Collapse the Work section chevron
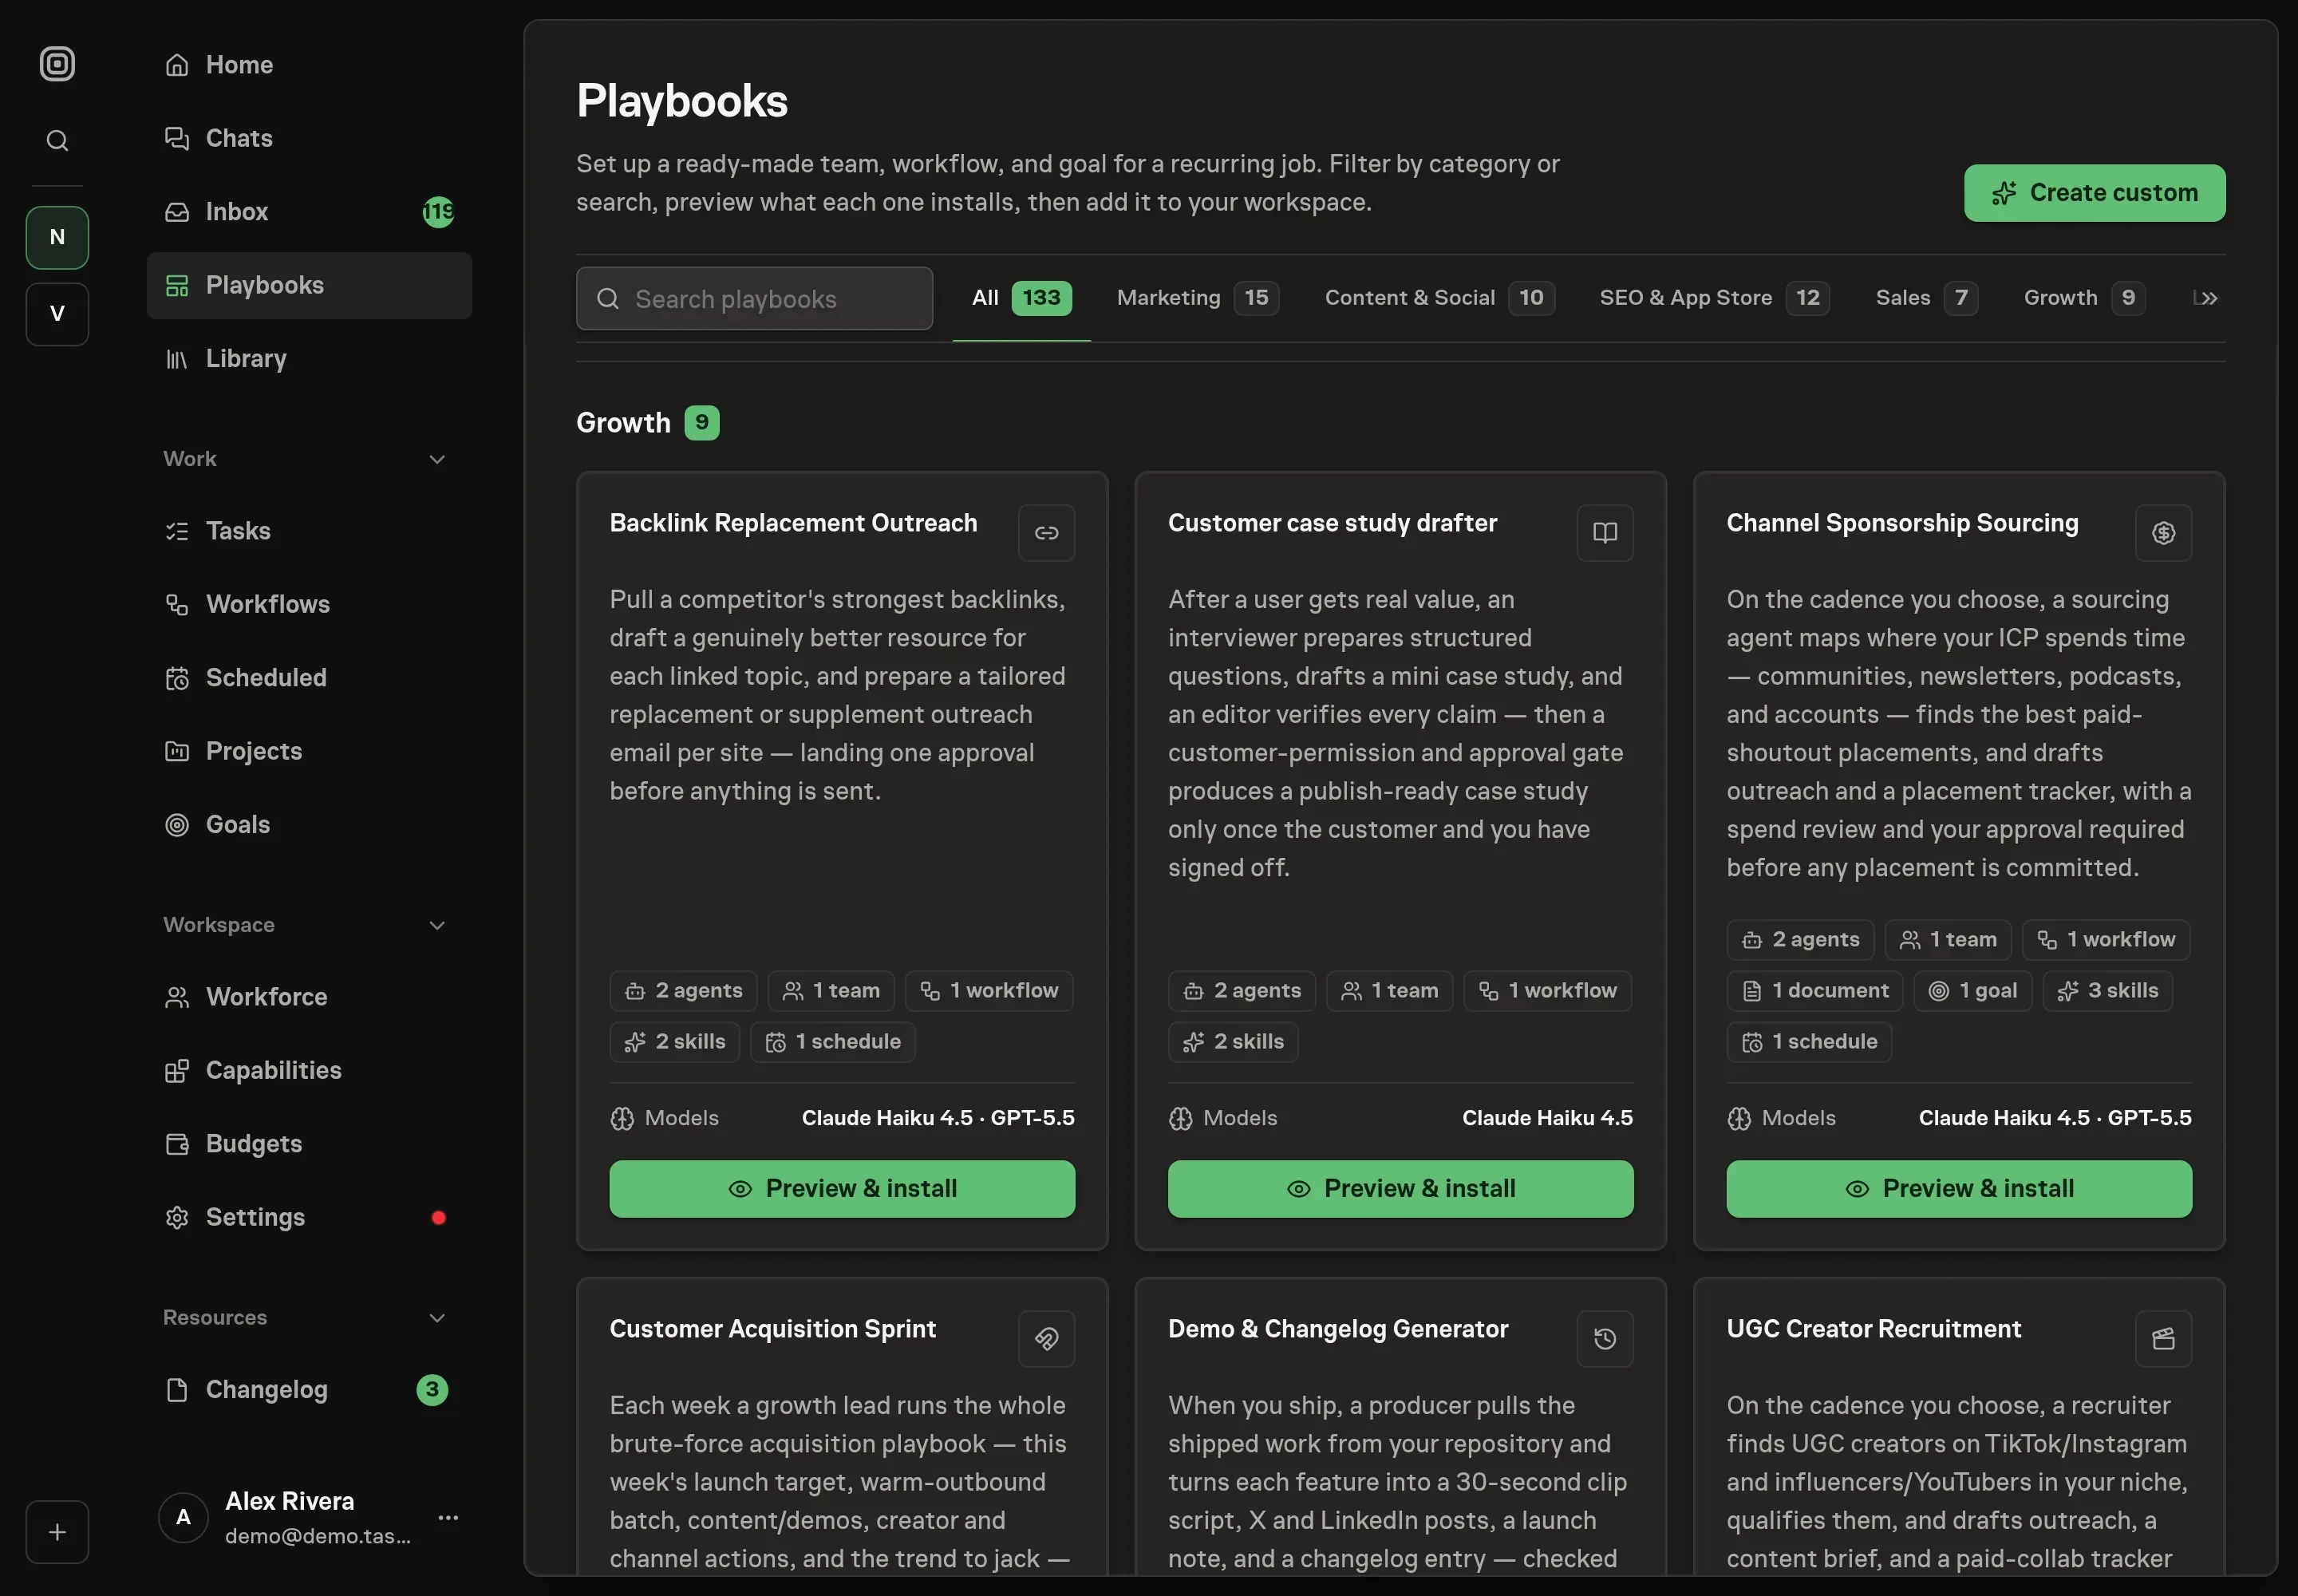 [x=437, y=459]
